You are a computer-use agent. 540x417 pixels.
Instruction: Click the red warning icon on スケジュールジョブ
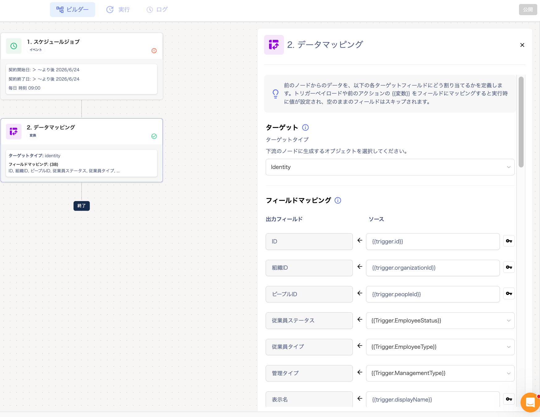154,51
